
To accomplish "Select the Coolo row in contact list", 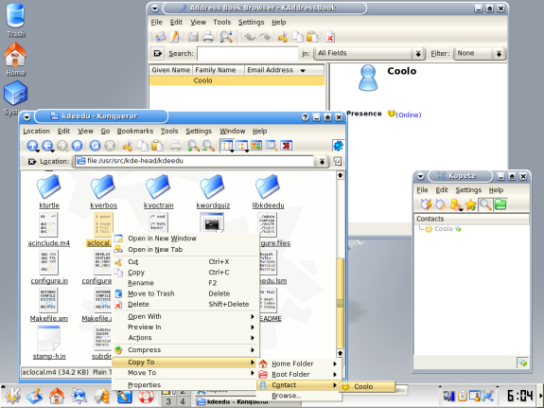I will pyautogui.click(x=237, y=80).
